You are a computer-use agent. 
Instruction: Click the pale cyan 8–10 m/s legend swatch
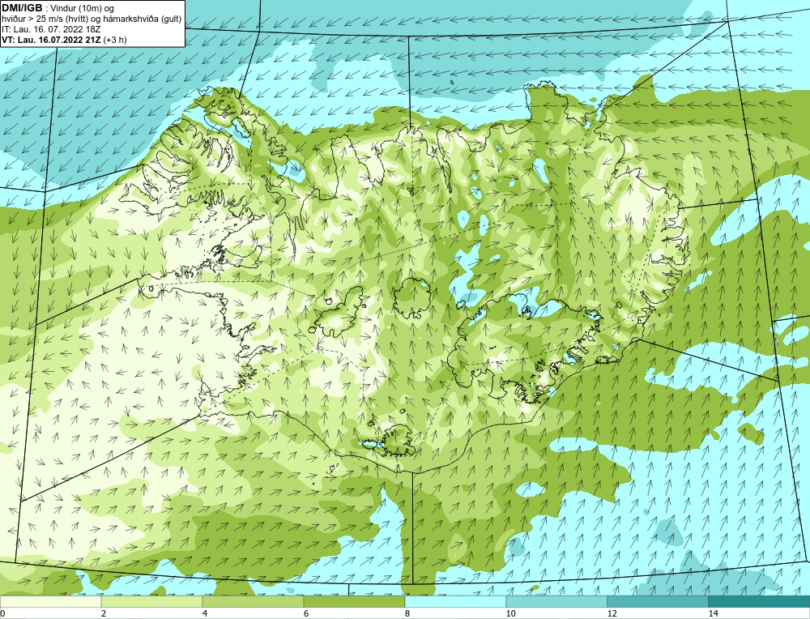(x=455, y=601)
